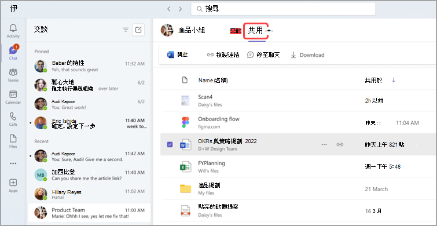Click the 產品小組 group avatar
Image resolution: width=437 pixels, height=226 pixels.
coord(167,30)
